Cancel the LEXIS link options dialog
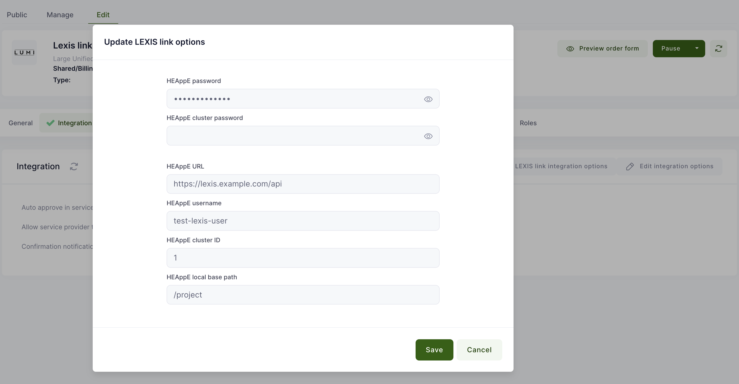The width and height of the screenshot is (739, 384). point(479,350)
